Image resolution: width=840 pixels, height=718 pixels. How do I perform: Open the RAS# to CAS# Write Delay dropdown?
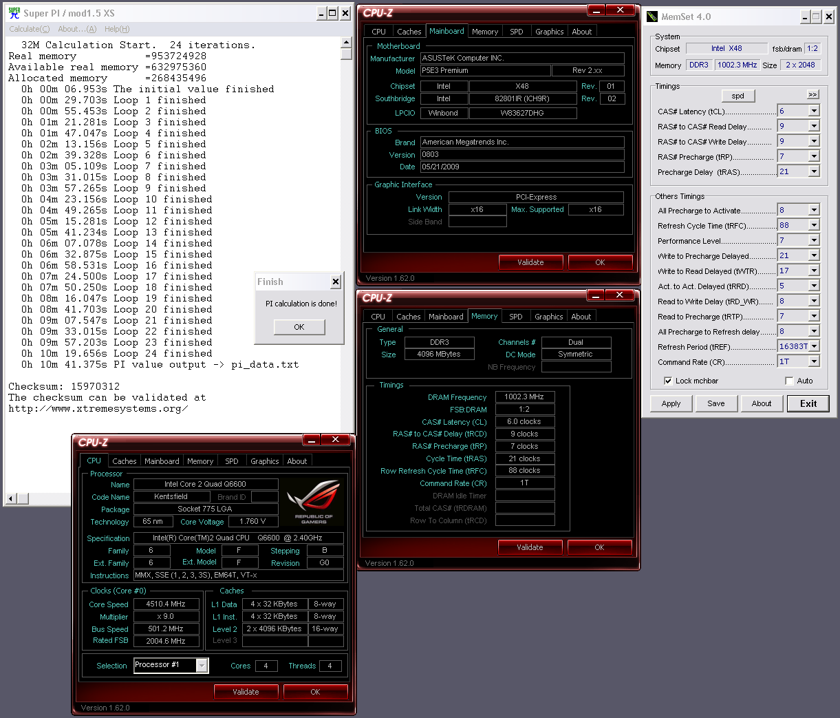pyautogui.click(x=814, y=141)
